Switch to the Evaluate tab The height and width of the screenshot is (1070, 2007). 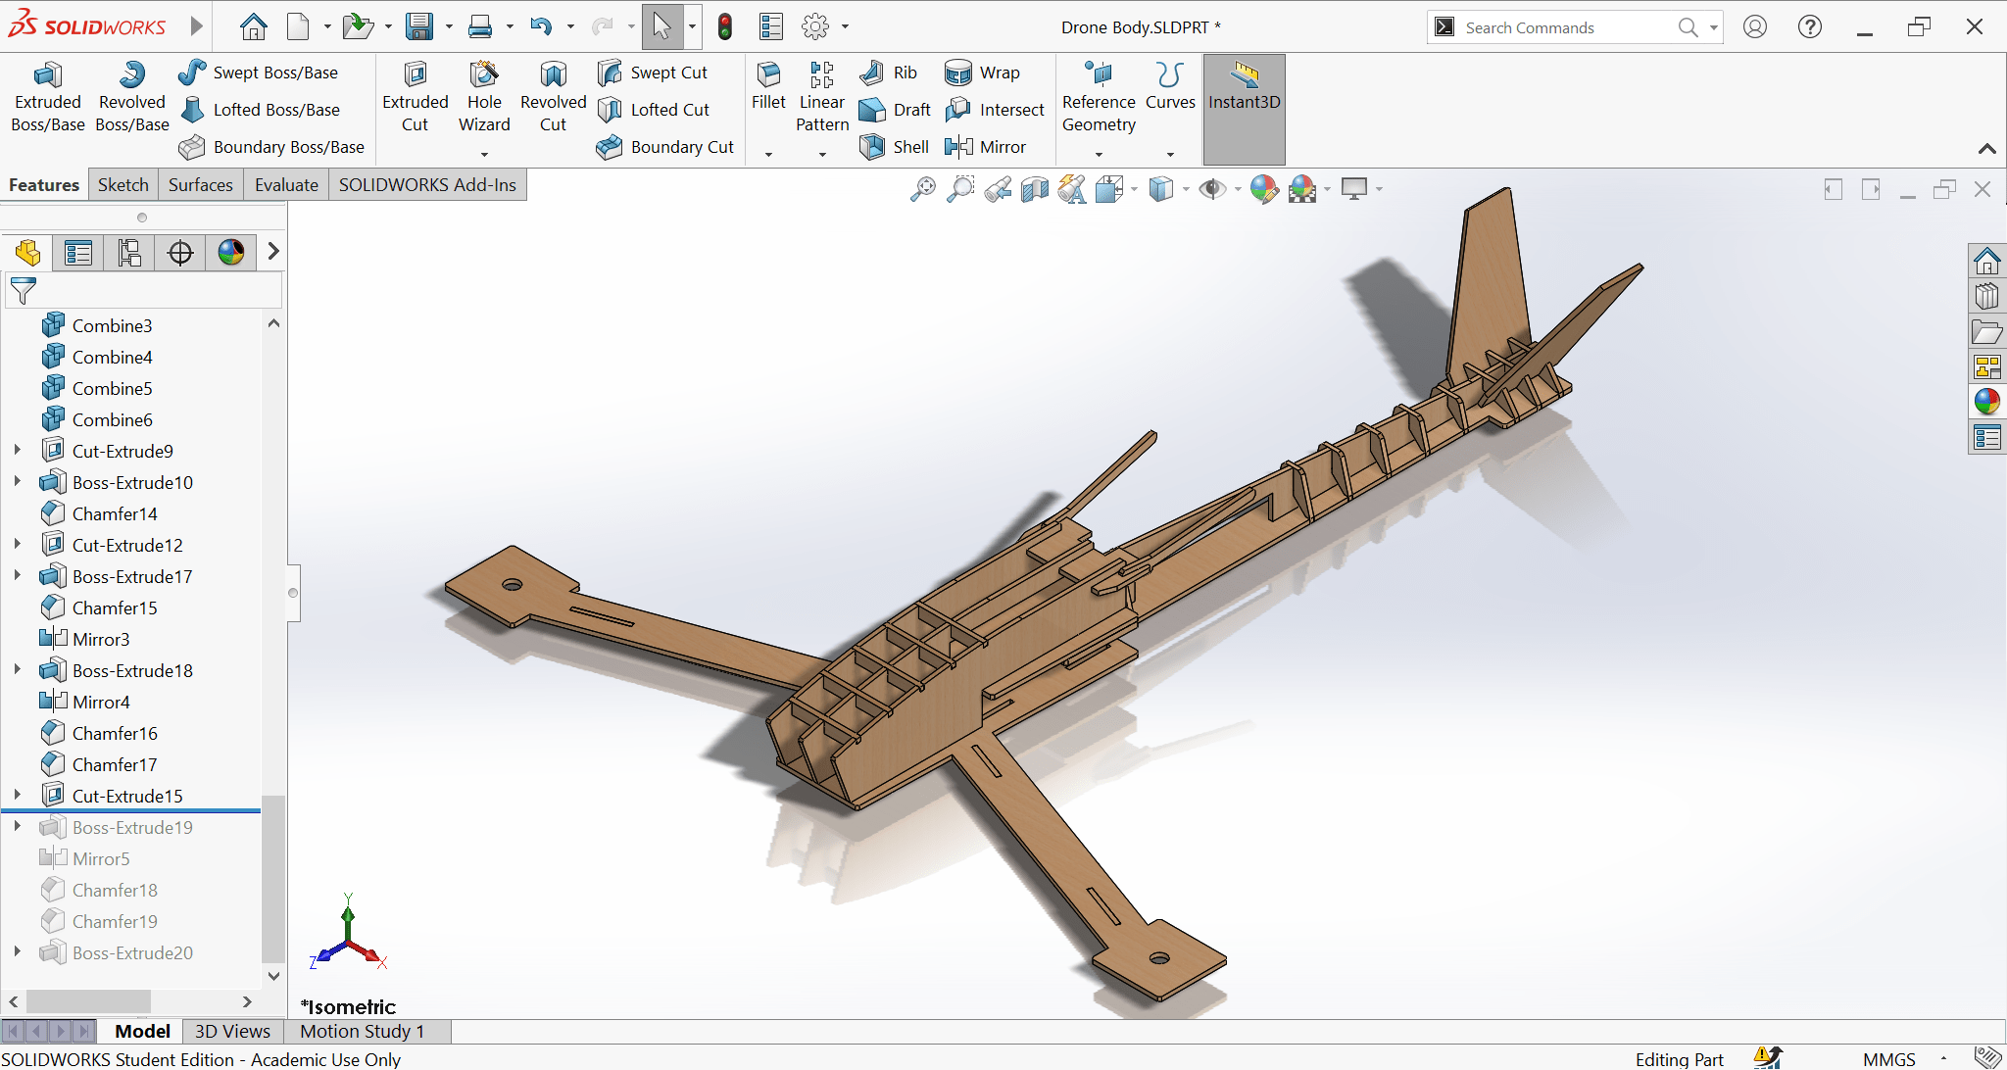[x=286, y=185]
